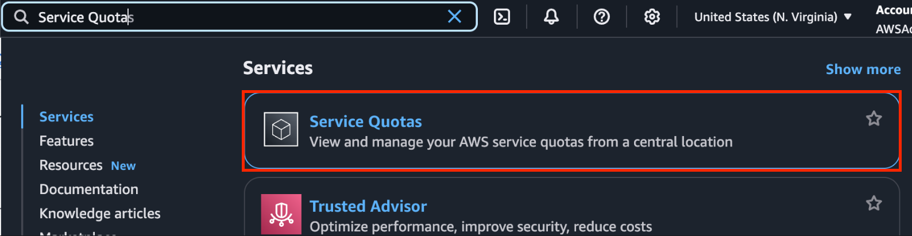Open the United States (N. Virginia) region dropdown

(x=773, y=17)
